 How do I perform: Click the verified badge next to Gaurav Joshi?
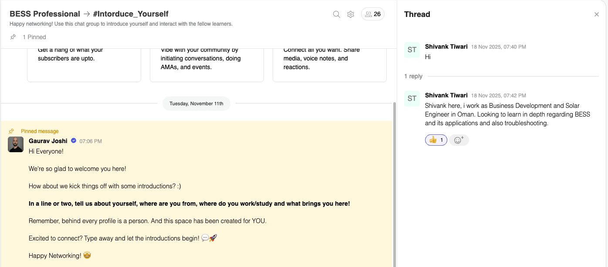coord(74,141)
